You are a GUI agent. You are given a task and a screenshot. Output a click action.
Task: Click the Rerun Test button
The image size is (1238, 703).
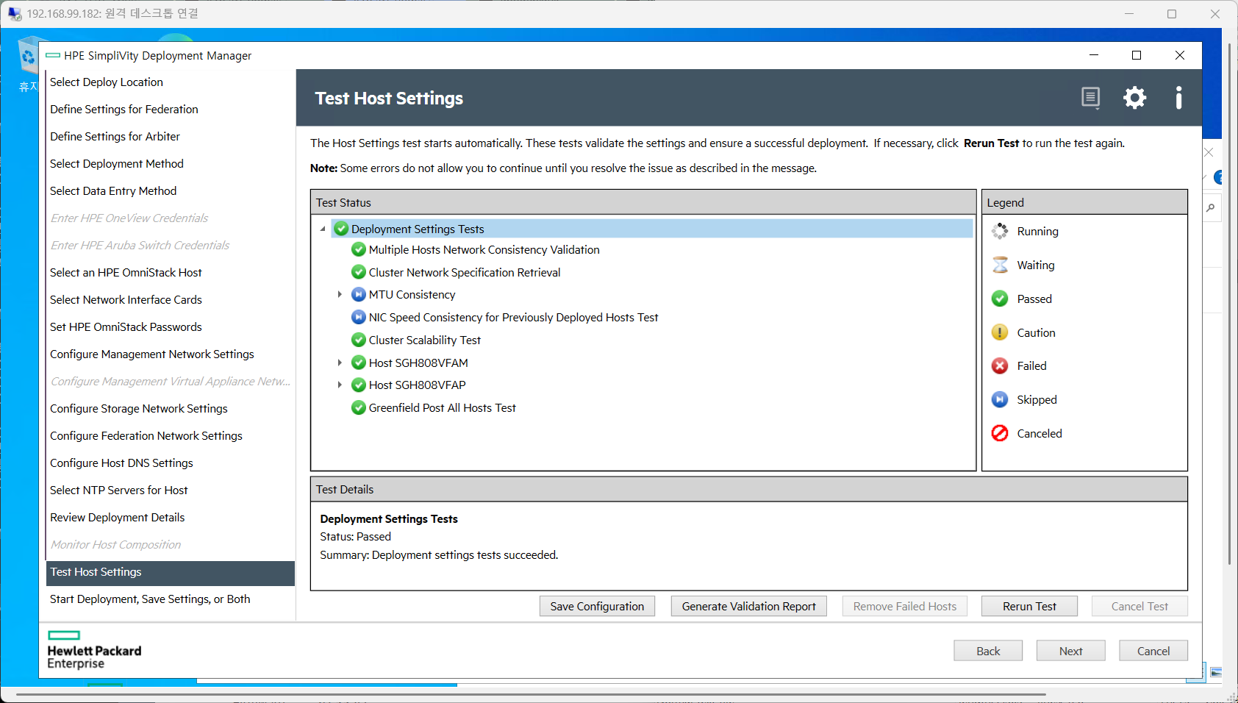(1029, 606)
